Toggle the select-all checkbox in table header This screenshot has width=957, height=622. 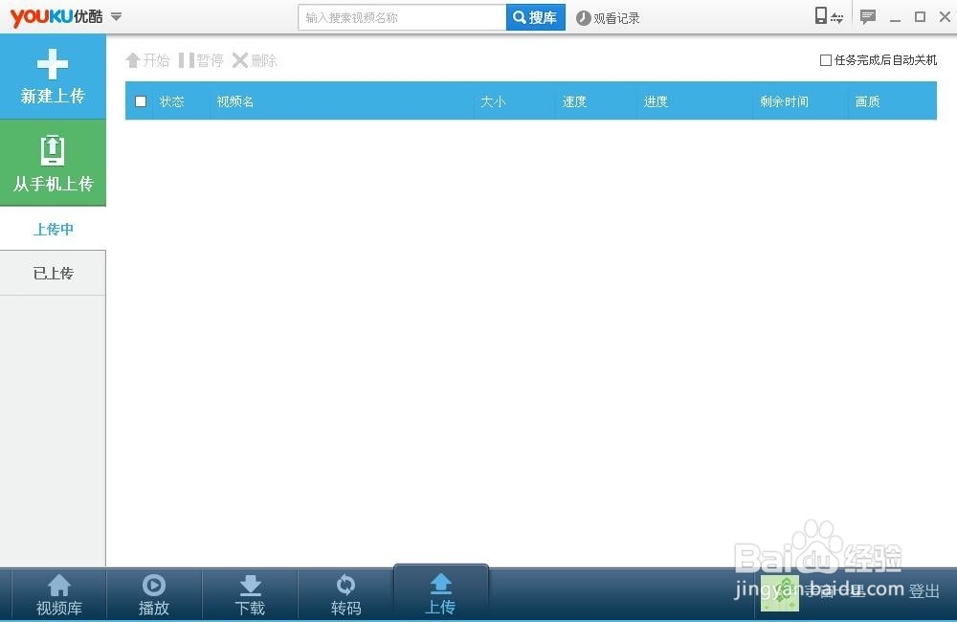141,101
